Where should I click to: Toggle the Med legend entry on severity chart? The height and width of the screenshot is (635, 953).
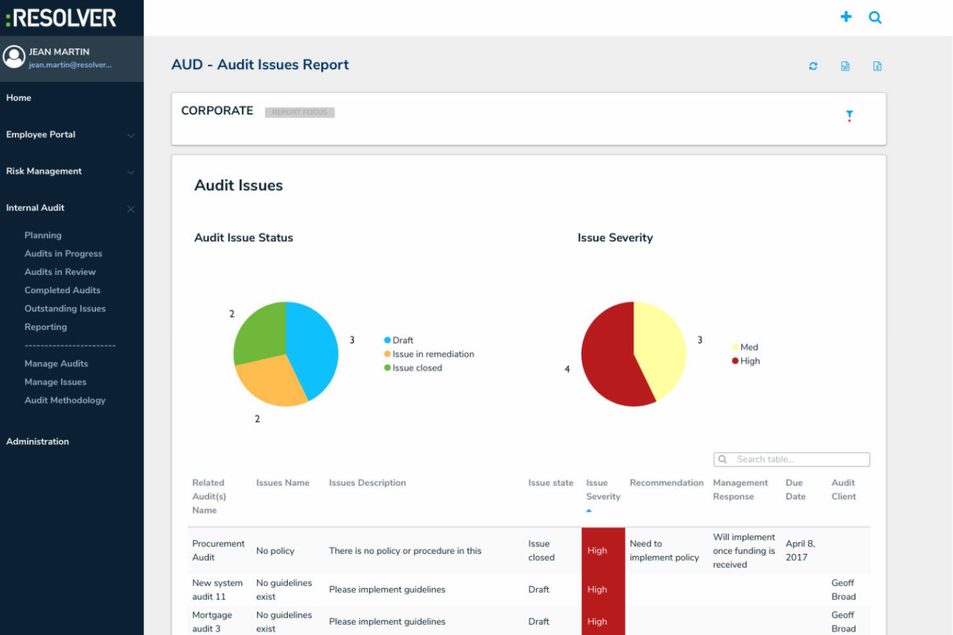point(746,347)
